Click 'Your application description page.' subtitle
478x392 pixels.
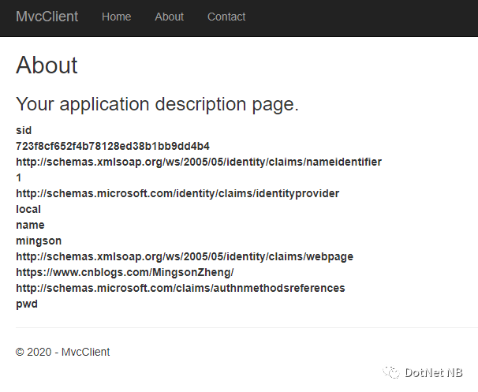click(157, 104)
